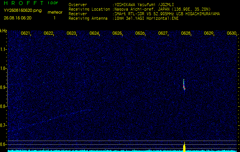Viewport: 240px width, 152px height.
Task: Click the observer name YOSHIKAWA Yasufumi /JG2MLI
Action: coord(144,5)
